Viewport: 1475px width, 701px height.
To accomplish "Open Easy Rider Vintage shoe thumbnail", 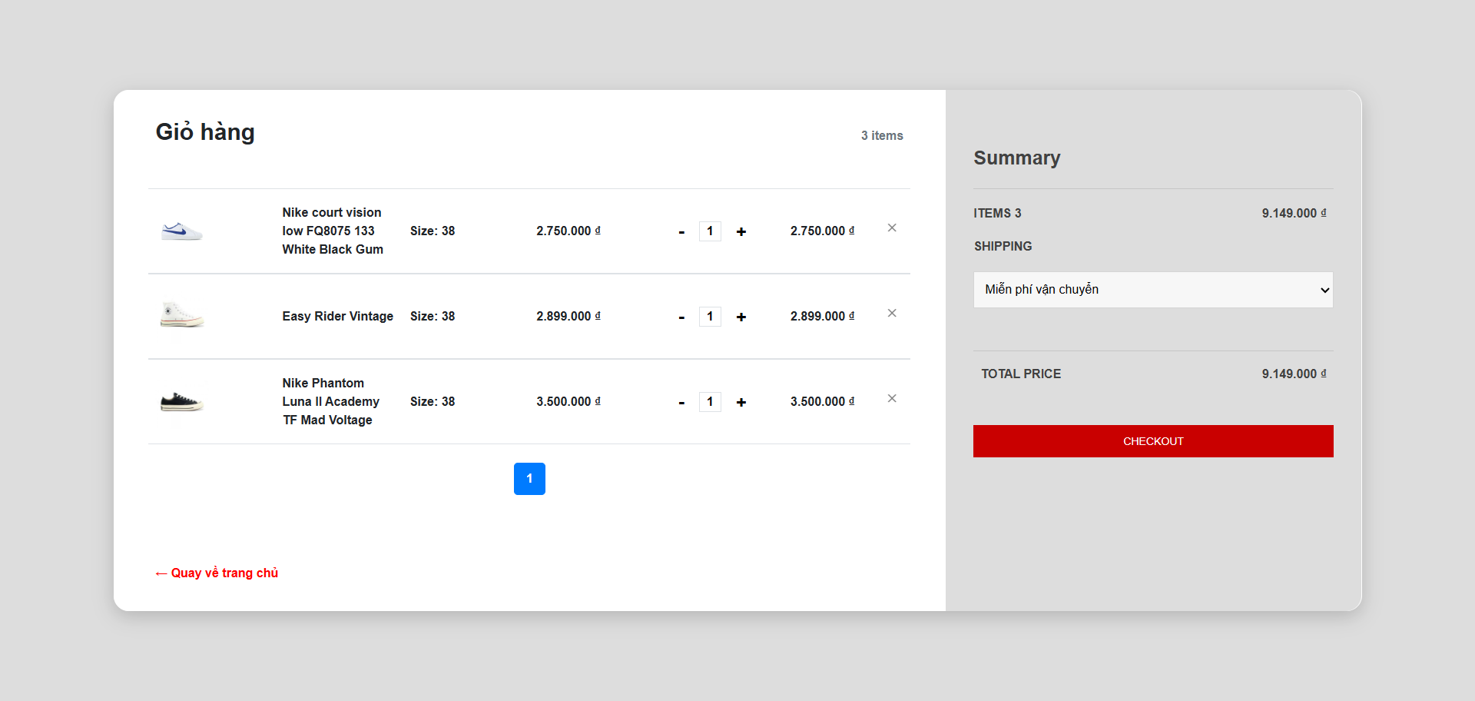I will (182, 315).
